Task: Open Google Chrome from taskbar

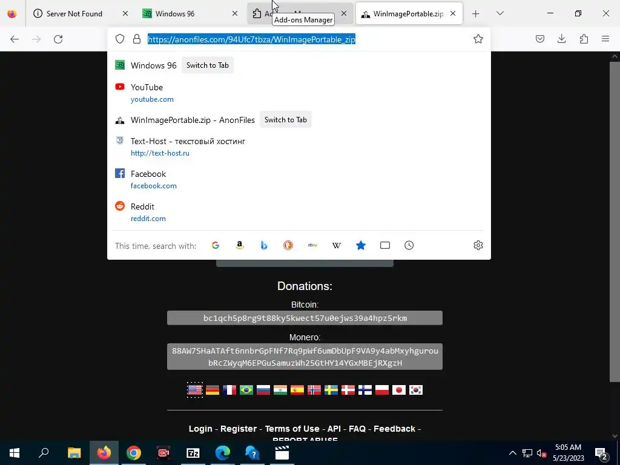Action: click(134, 453)
